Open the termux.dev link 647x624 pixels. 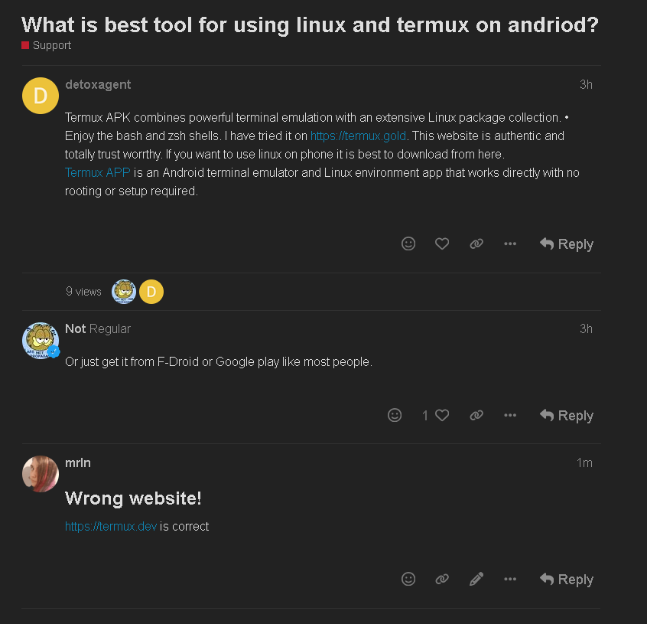click(x=111, y=527)
